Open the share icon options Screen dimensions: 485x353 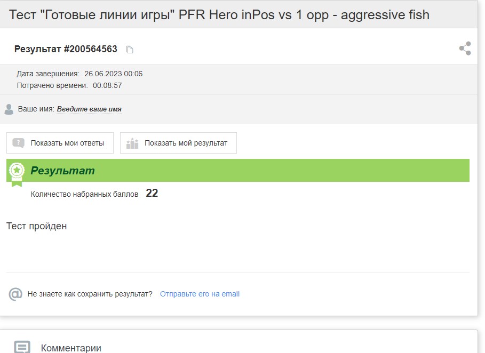pyautogui.click(x=465, y=49)
